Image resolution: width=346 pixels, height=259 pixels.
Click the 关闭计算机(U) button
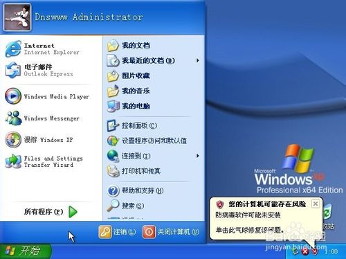click(x=171, y=231)
